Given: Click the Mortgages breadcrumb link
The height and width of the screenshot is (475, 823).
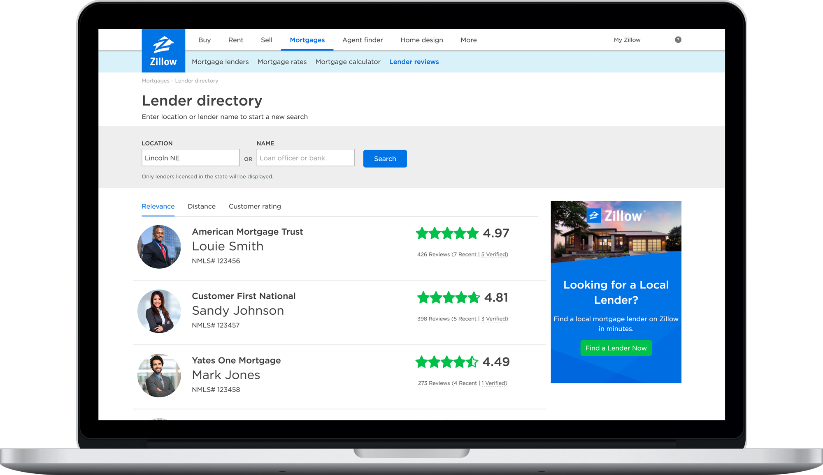Looking at the screenshot, I should (x=155, y=81).
